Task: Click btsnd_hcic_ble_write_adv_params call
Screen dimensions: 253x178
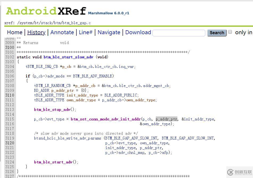Action: coord(67,138)
